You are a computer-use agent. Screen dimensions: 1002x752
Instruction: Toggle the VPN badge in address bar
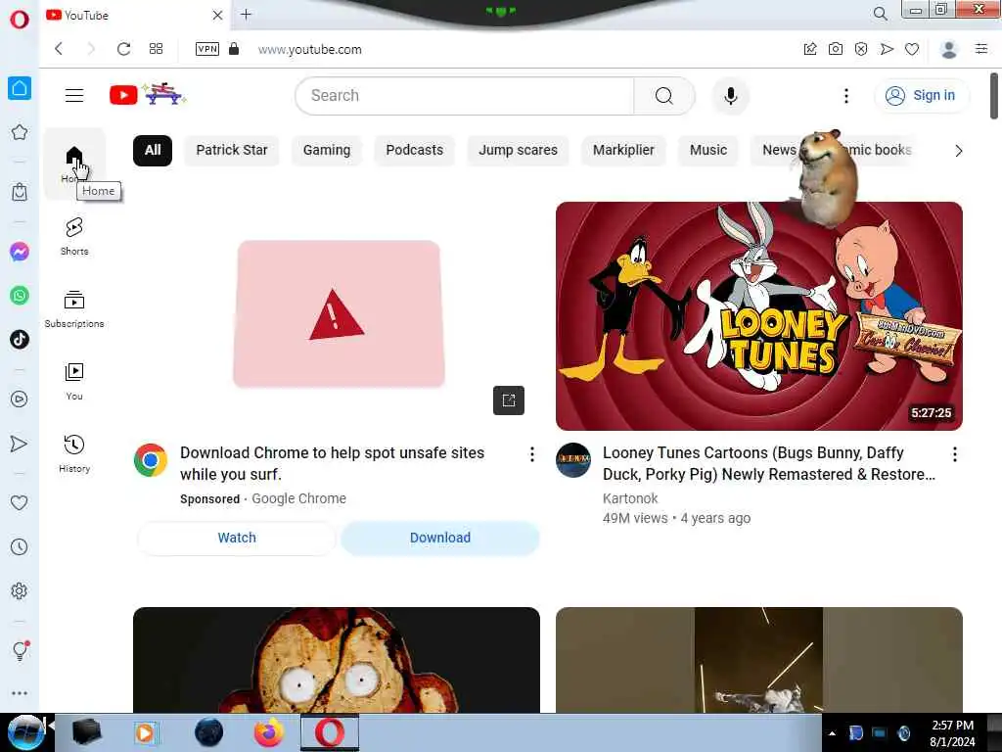[207, 49]
